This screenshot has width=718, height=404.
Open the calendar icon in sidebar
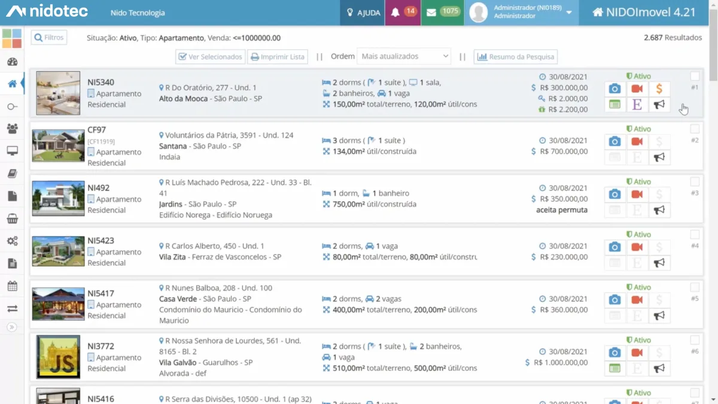coord(12,286)
